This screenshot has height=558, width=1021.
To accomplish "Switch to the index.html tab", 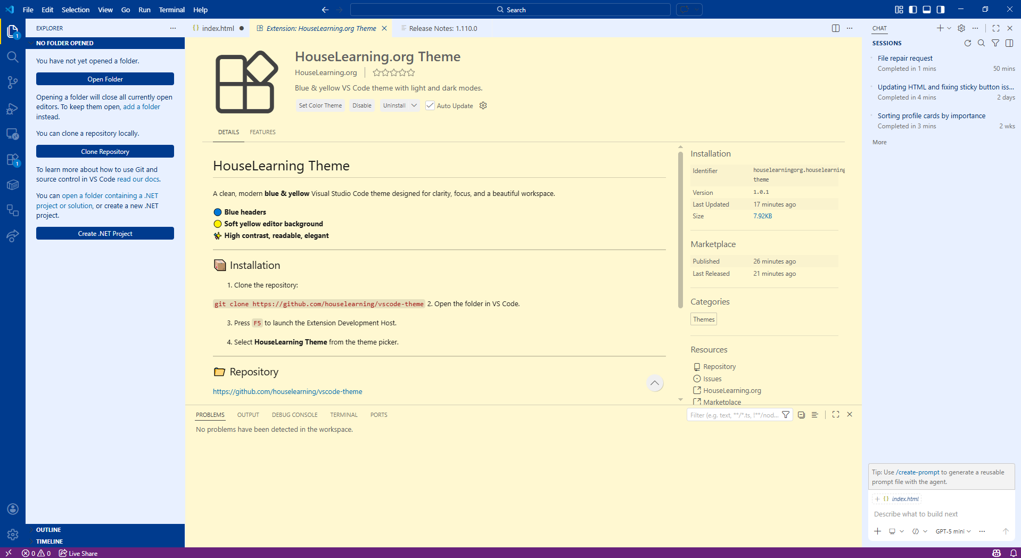I will click(x=218, y=28).
